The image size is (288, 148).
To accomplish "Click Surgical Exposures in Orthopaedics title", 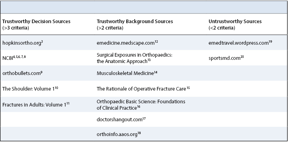I will [x=135, y=58].
